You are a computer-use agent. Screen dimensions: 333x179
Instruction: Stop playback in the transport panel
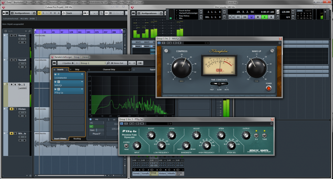tap(258, 17)
